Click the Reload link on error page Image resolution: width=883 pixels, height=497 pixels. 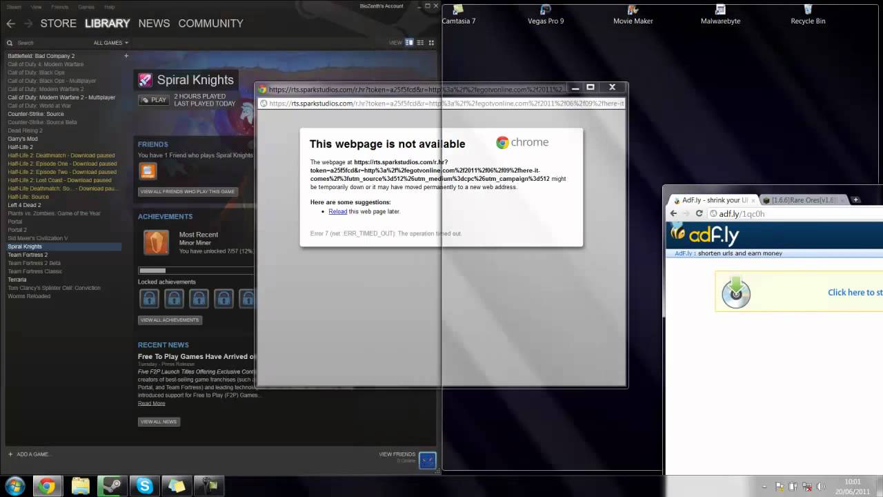coord(338,211)
